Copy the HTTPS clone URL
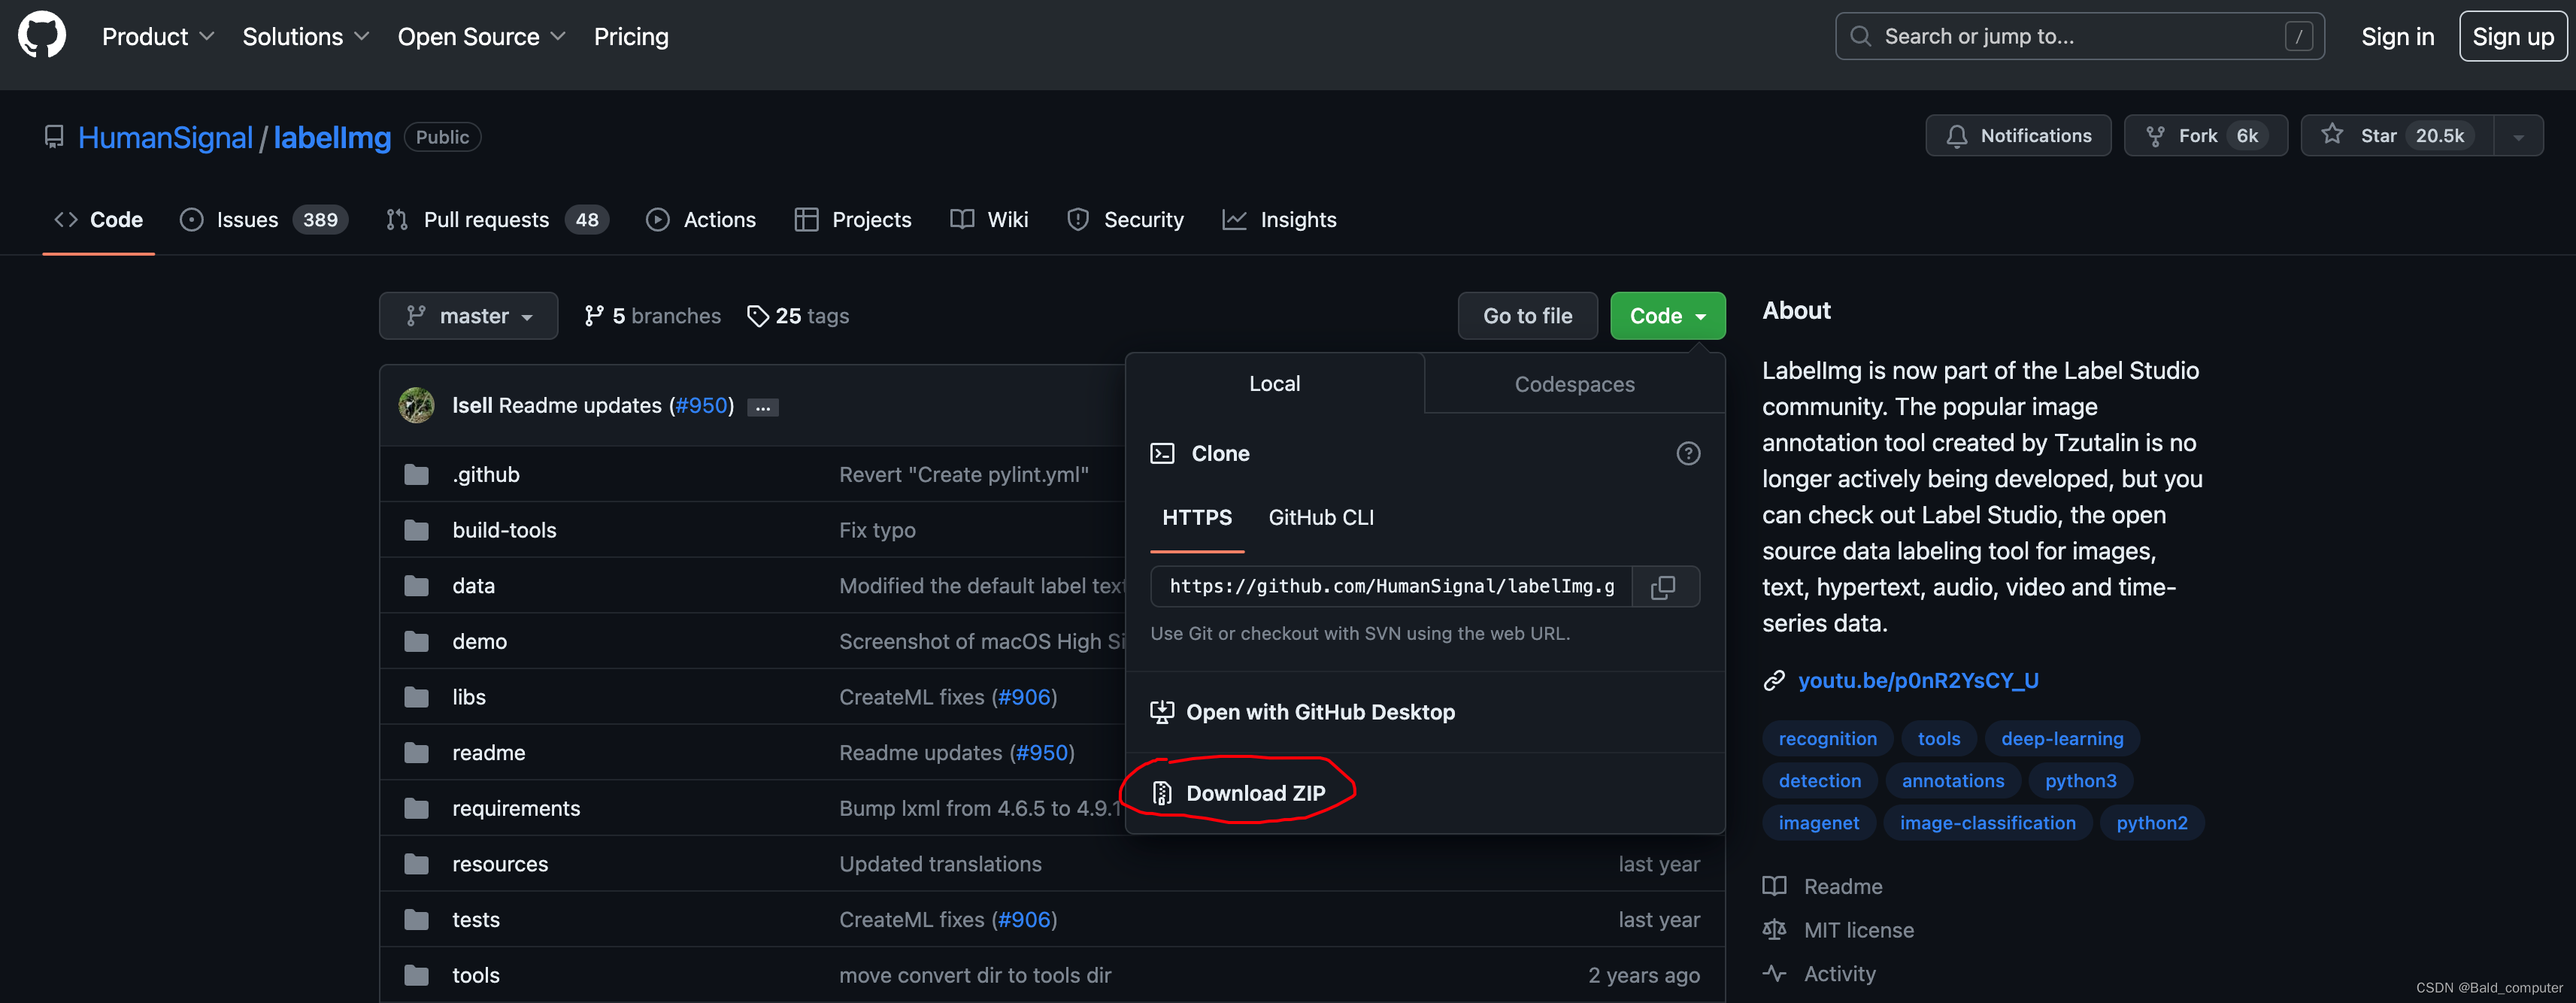This screenshot has height=1003, width=2576. pyautogui.click(x=1664, y=587)
